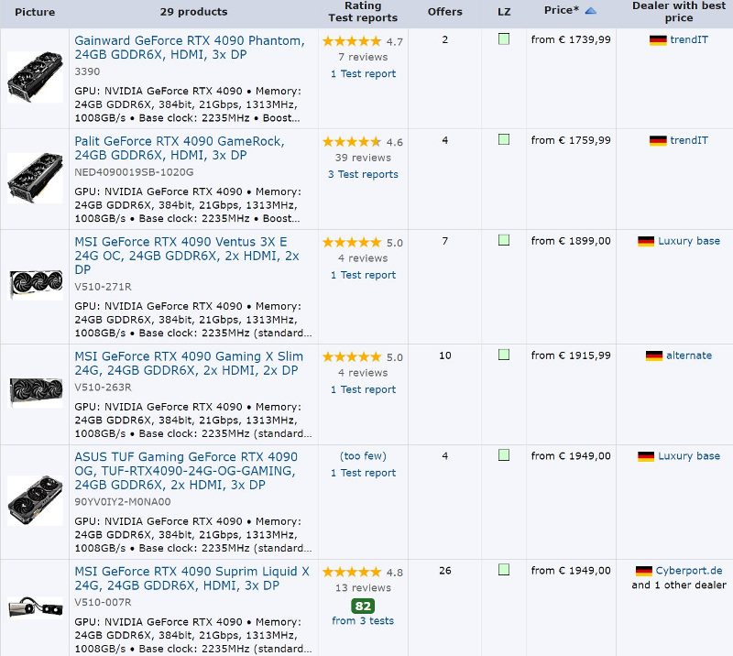Viewport: 733px width, 656px height.
Task: Click ASUS TUF Gaming RTX 4090 product thumbnail
Action: pyautogui.click(x=35, y=501)
